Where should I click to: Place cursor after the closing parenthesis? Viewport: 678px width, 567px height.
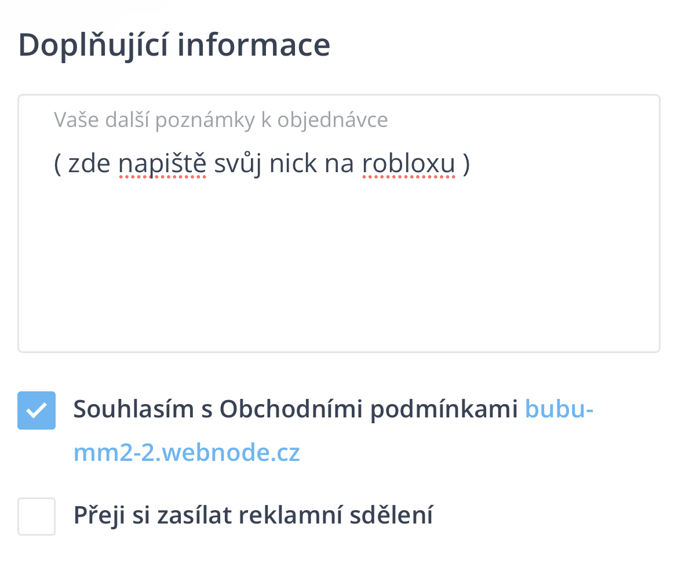471,164
